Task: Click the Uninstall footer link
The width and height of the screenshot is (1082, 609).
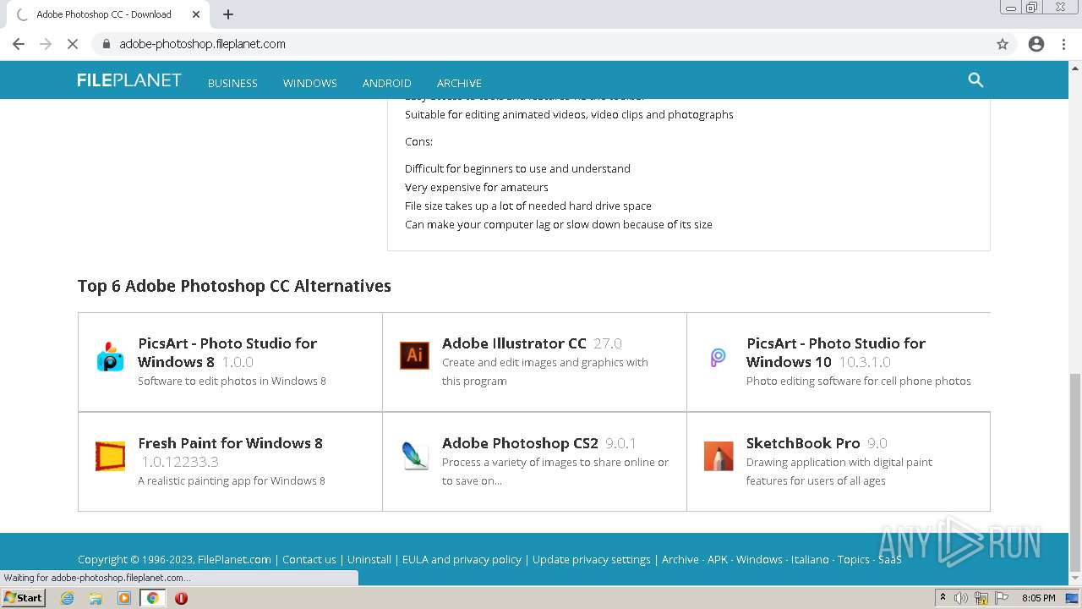Action: [369, 559]
